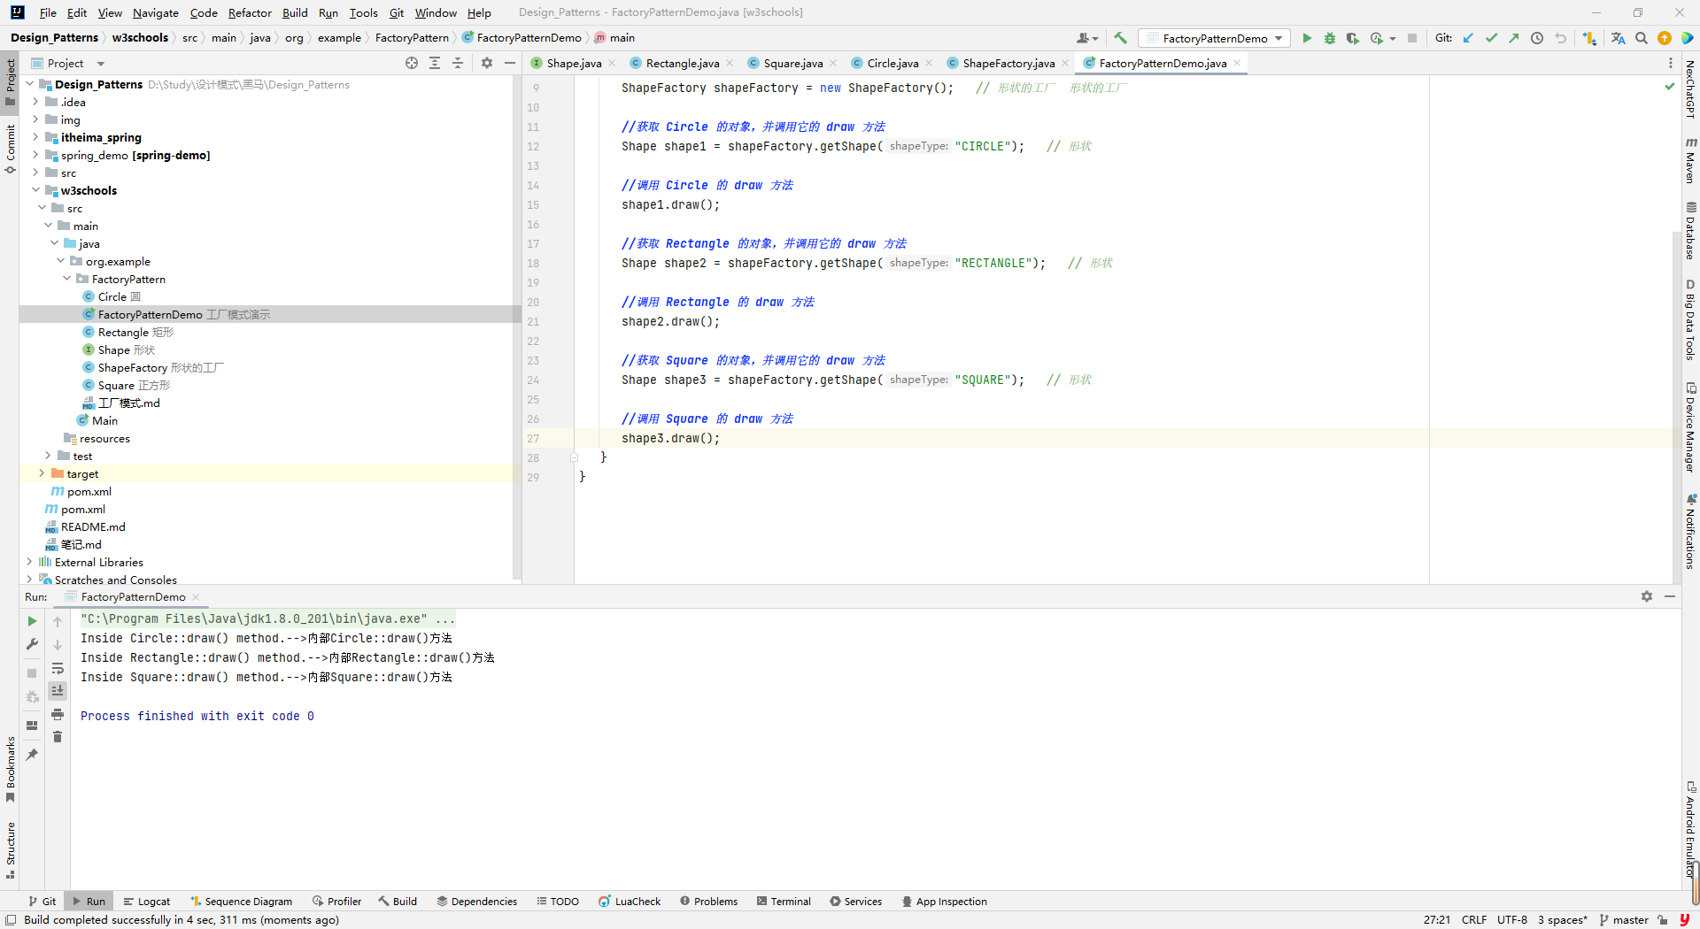Build the project with the hammer icon
1700x929 pixels.
point(1120,38)
